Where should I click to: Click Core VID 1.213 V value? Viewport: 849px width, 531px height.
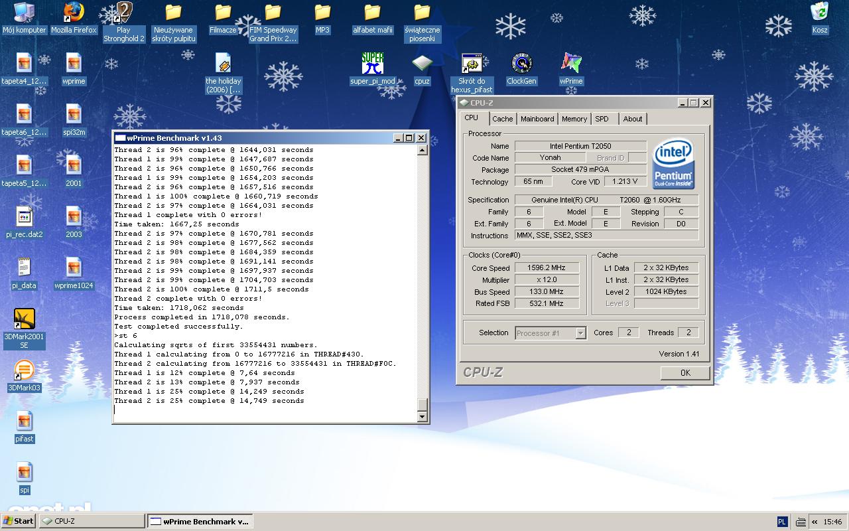625,181
